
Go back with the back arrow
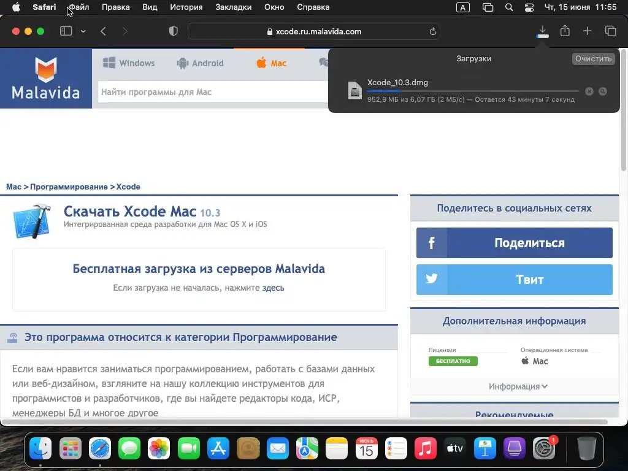click(x=103, y=31)
